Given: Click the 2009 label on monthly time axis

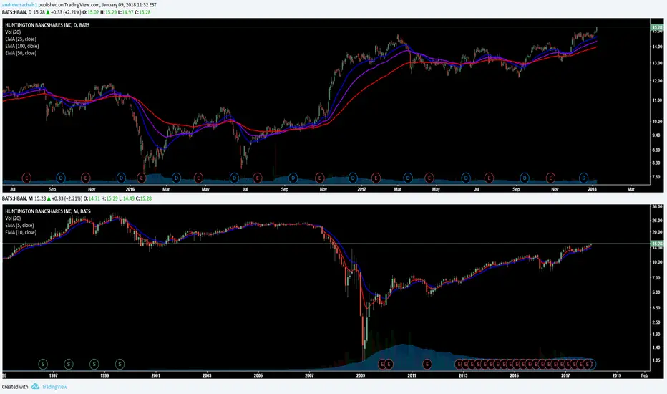Looking at the screenshot, I should click(360, 375).
